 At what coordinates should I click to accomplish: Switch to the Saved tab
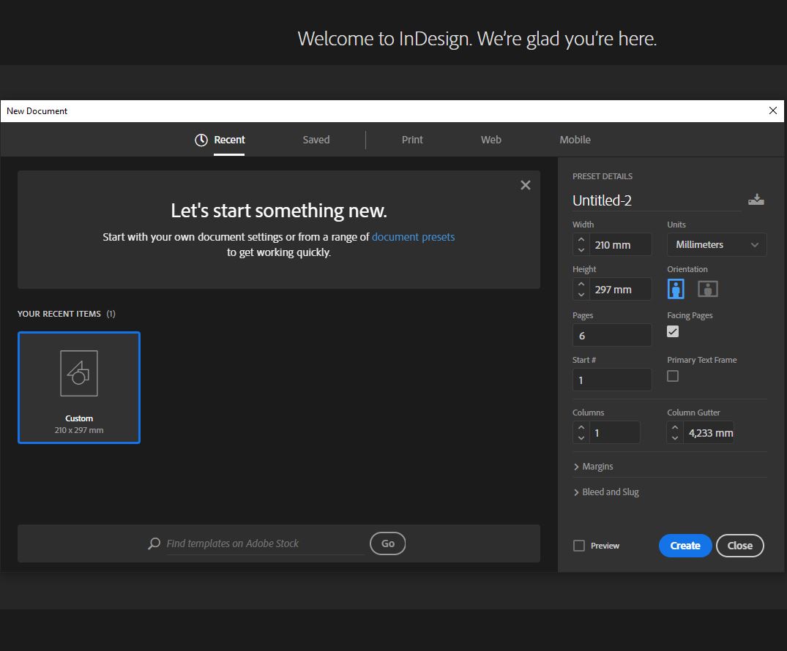tap(316, 140)
